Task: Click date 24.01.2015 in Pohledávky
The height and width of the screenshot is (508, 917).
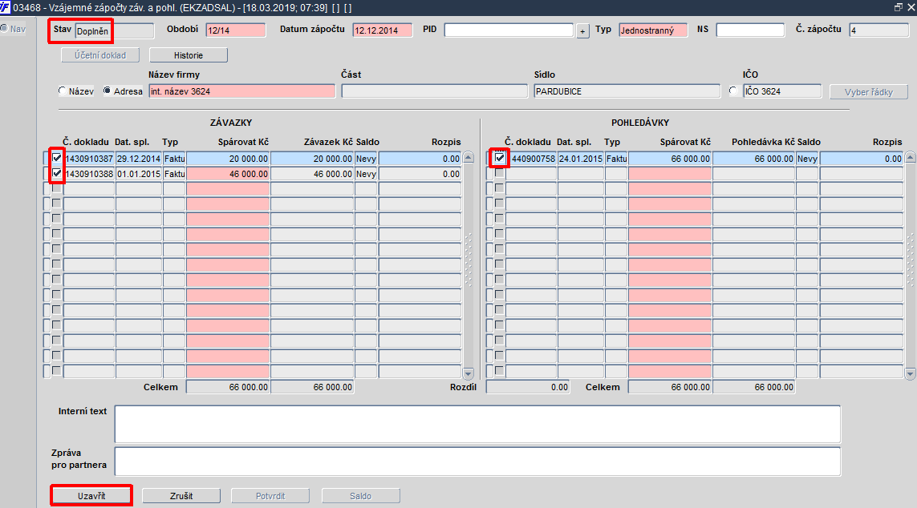Action: [581, 159]
